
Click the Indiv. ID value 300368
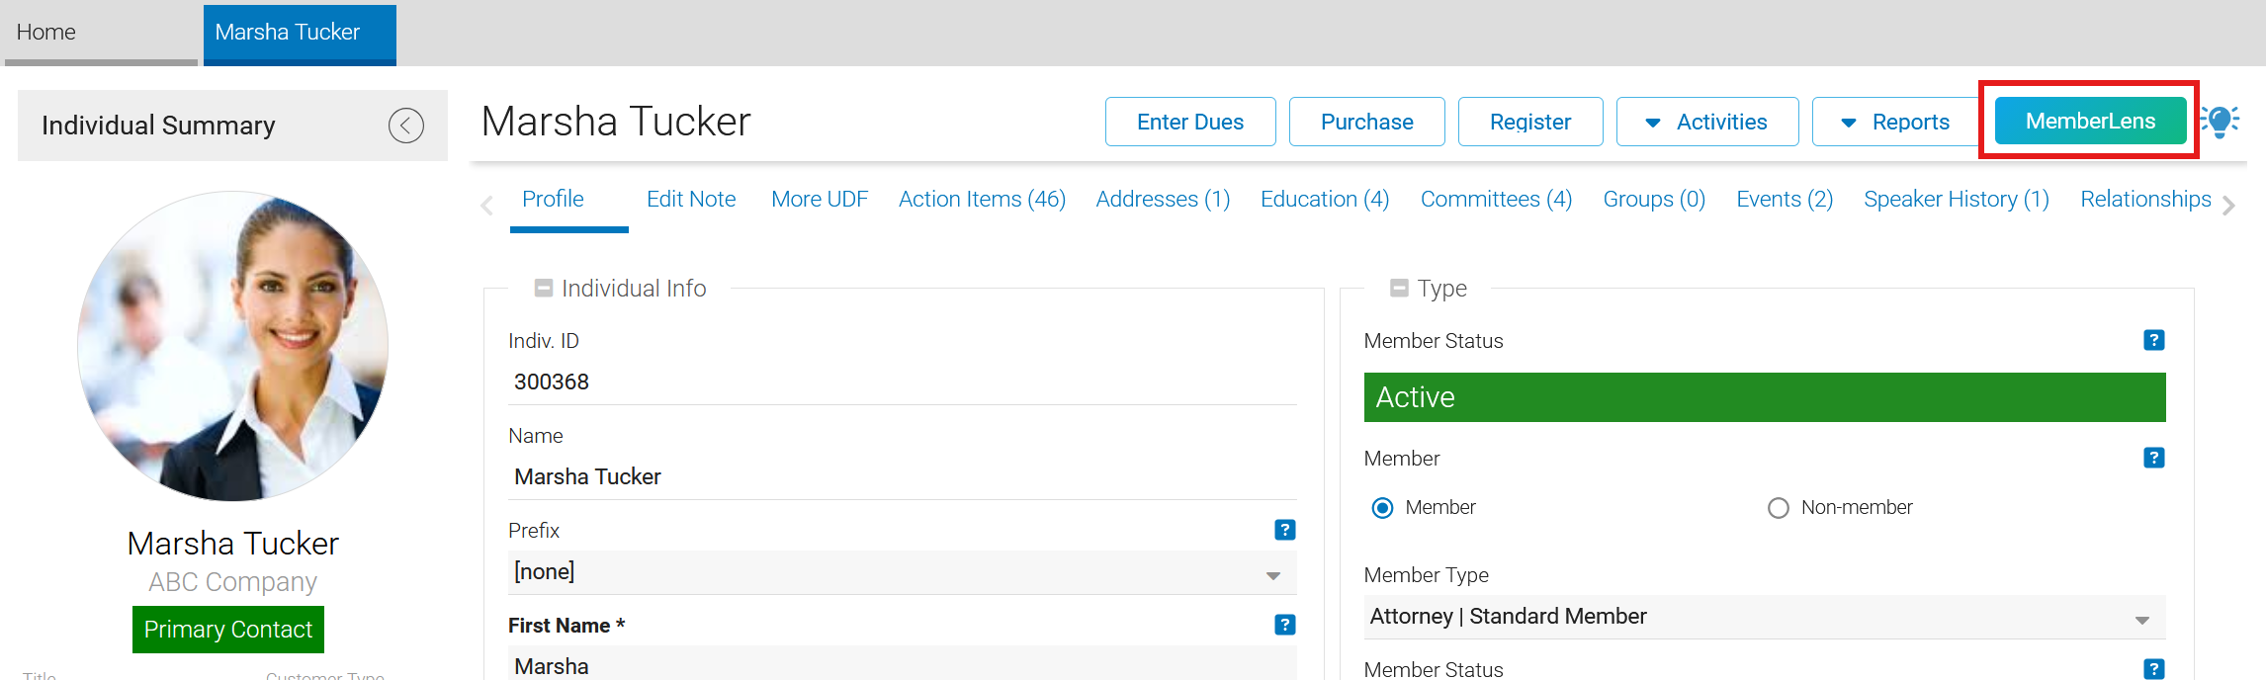[x=552, y=382]
